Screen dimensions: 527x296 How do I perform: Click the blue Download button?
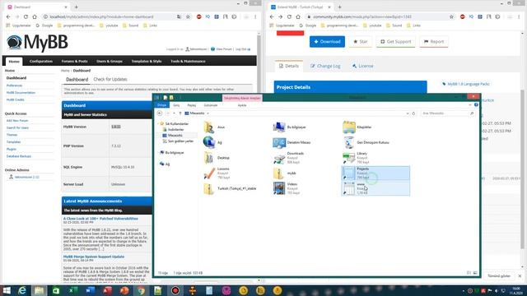[x=327, y=42]
